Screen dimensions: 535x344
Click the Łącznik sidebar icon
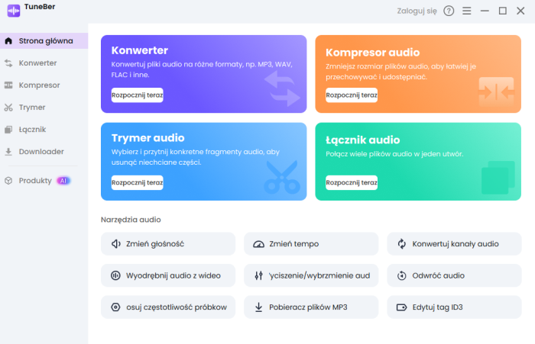pos(8,130)
